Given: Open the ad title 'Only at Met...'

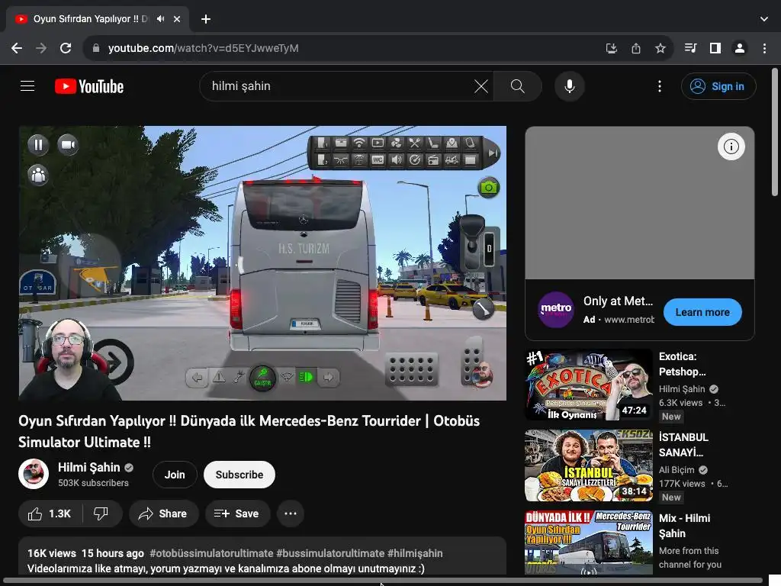Looking at the screenshot, I should 618,301.
